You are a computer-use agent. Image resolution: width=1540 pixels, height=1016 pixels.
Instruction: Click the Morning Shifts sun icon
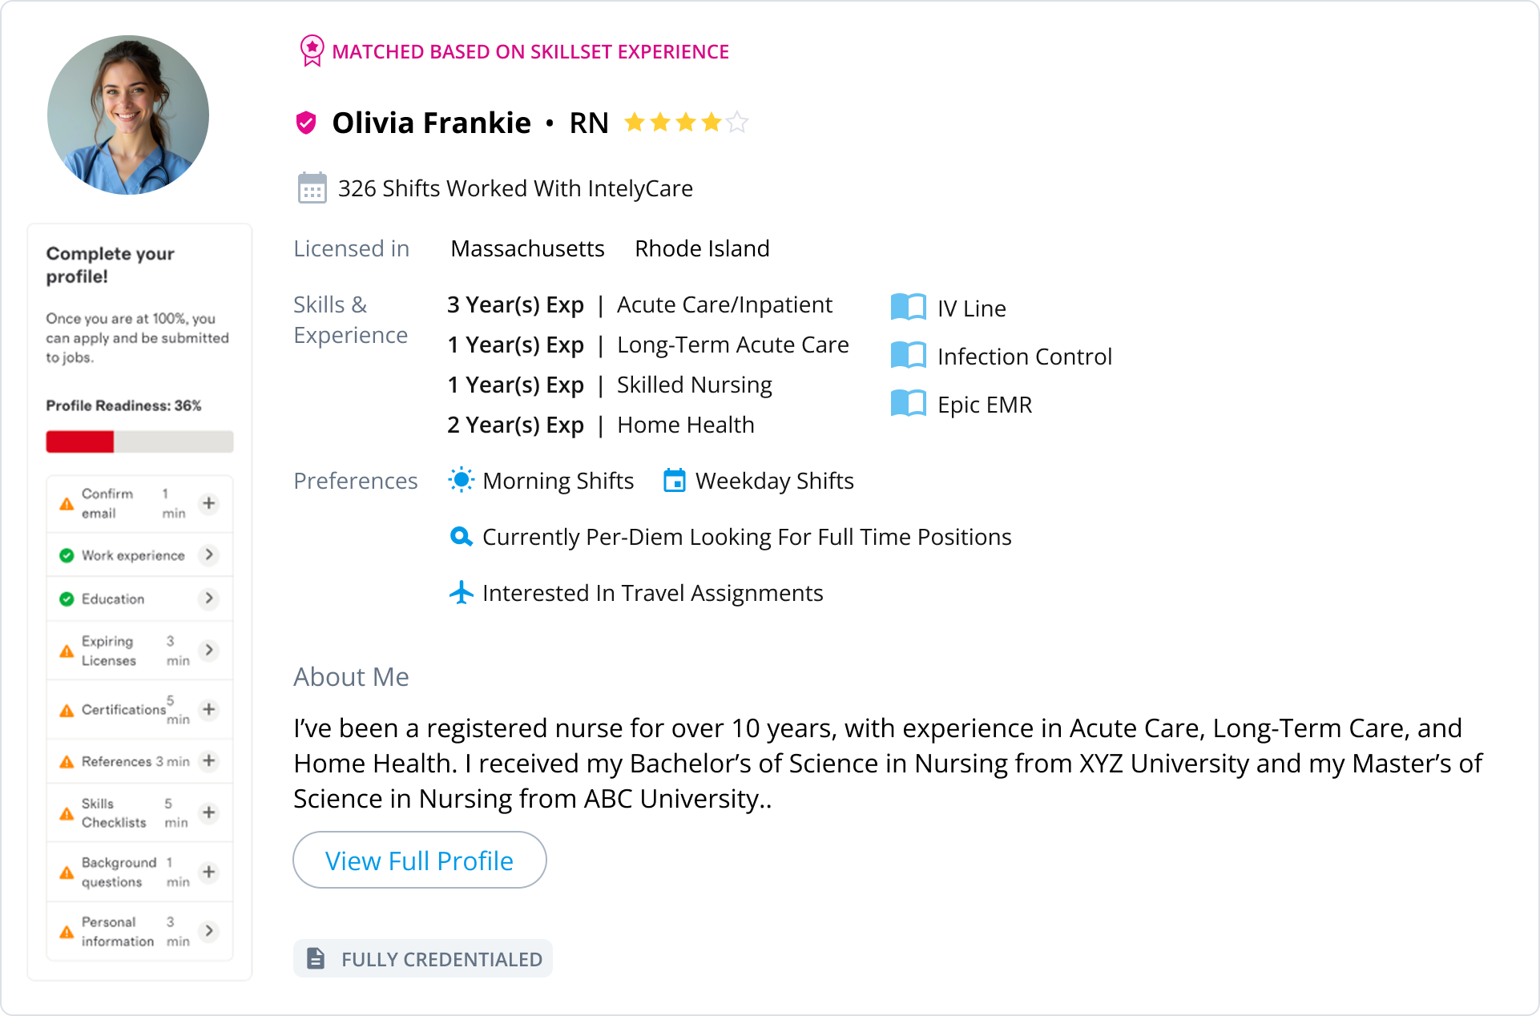(461, 481)
